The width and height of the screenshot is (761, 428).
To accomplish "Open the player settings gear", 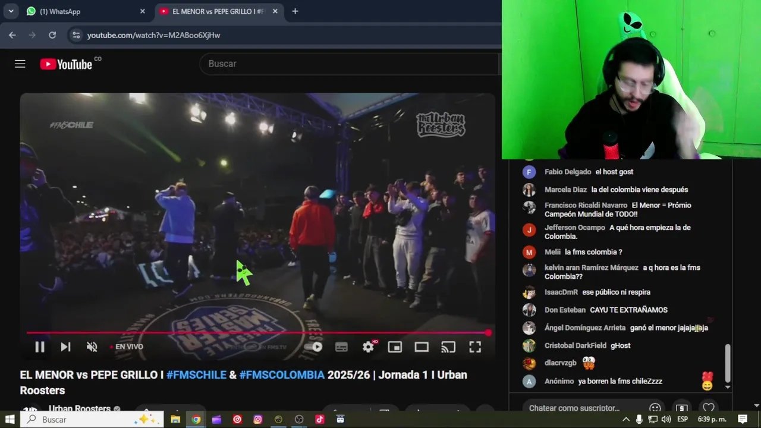I will click(x=369, y=347).
